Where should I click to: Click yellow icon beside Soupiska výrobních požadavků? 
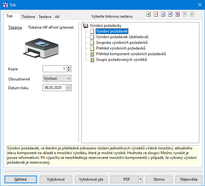[92, 43]
